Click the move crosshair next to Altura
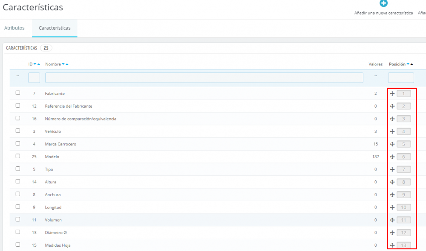 [392, 182]
